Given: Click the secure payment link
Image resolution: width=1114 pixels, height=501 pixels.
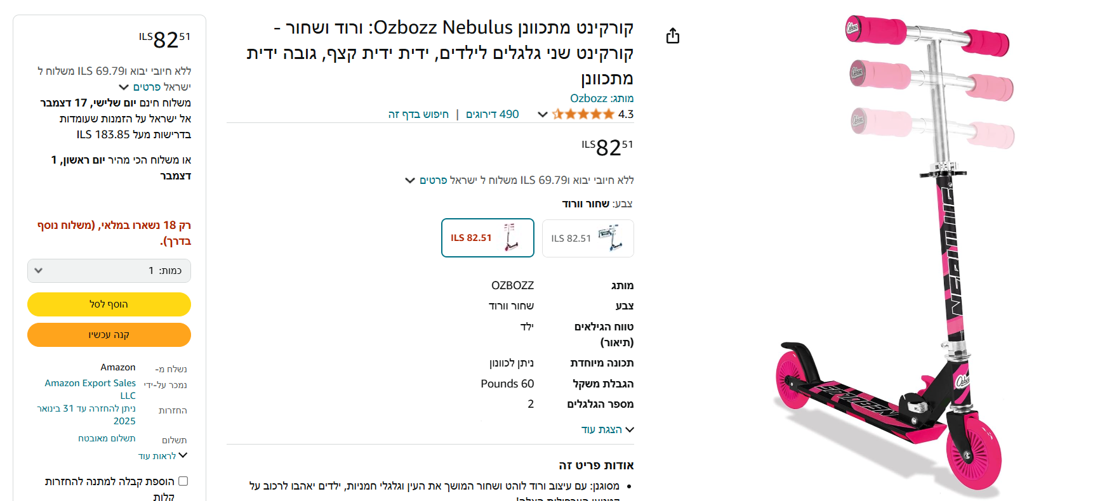Looking at the screenshot, I should coord(107,438).
